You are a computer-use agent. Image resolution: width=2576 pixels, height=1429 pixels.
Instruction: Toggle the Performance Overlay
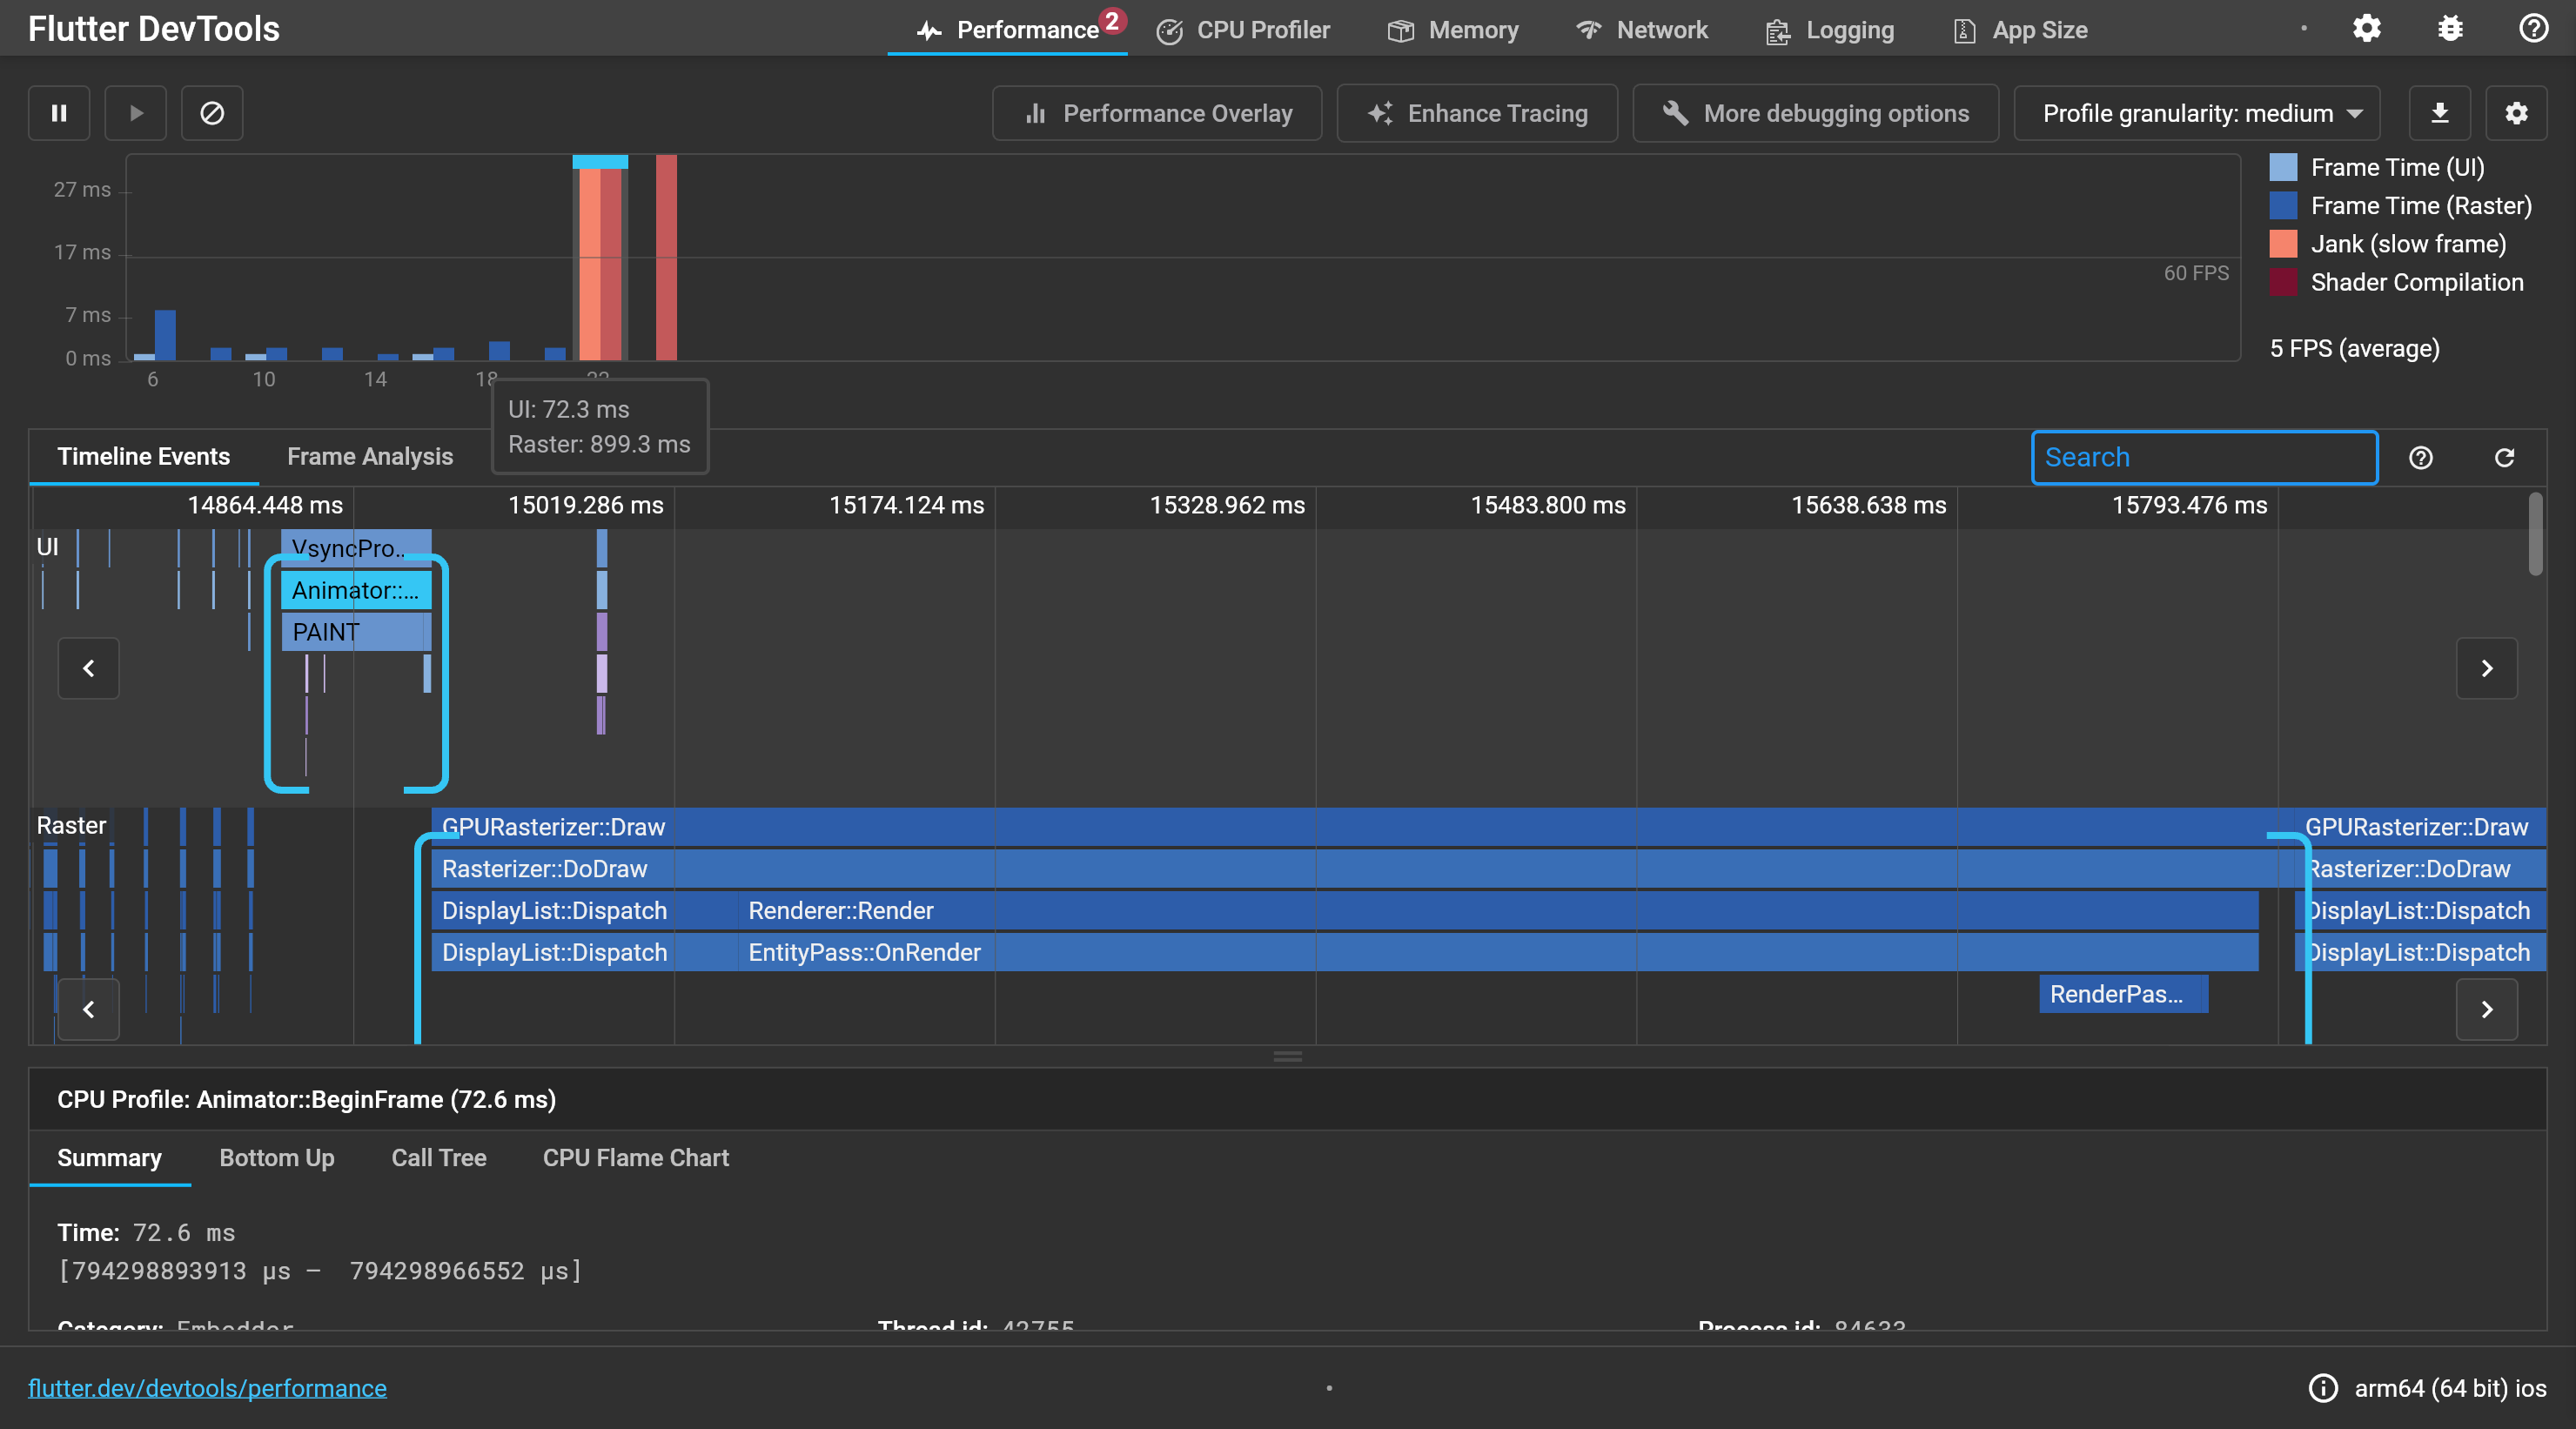coord(1157,113)
